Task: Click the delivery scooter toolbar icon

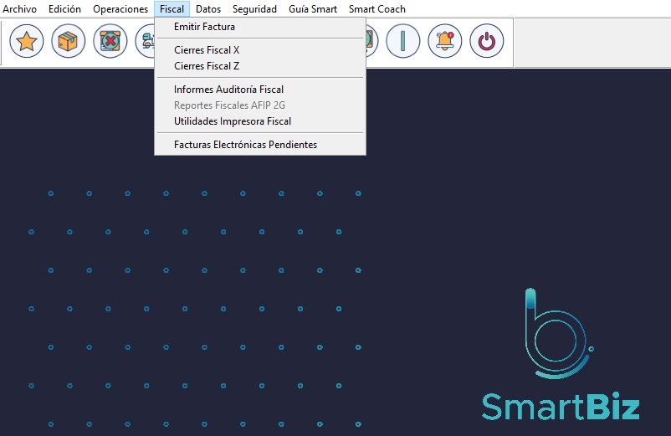Action: pyautogui.click(x=146, y=41)
